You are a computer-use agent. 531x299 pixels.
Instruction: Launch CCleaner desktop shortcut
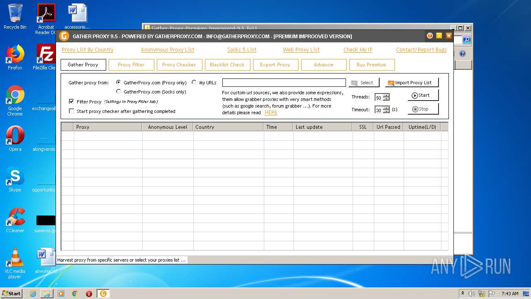(x=15, y=220)
